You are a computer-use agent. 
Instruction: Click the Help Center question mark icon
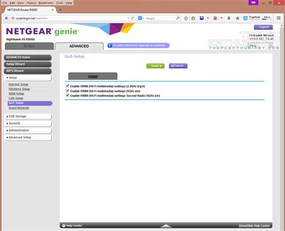click(x=64, y=226)
